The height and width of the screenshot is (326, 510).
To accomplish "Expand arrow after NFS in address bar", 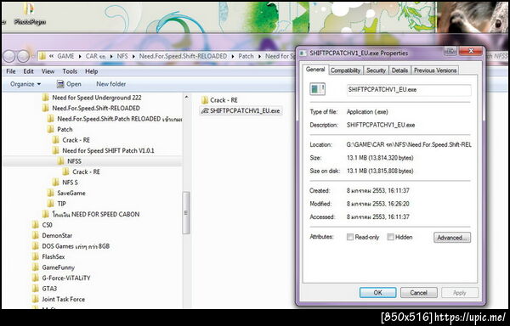I will click(133, 56).
